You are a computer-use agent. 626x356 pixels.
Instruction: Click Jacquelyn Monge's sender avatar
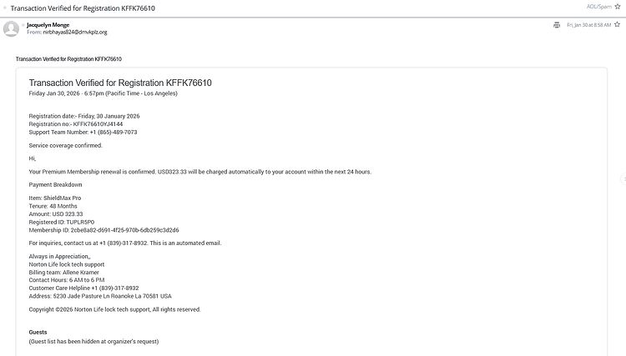click(12, 29)
